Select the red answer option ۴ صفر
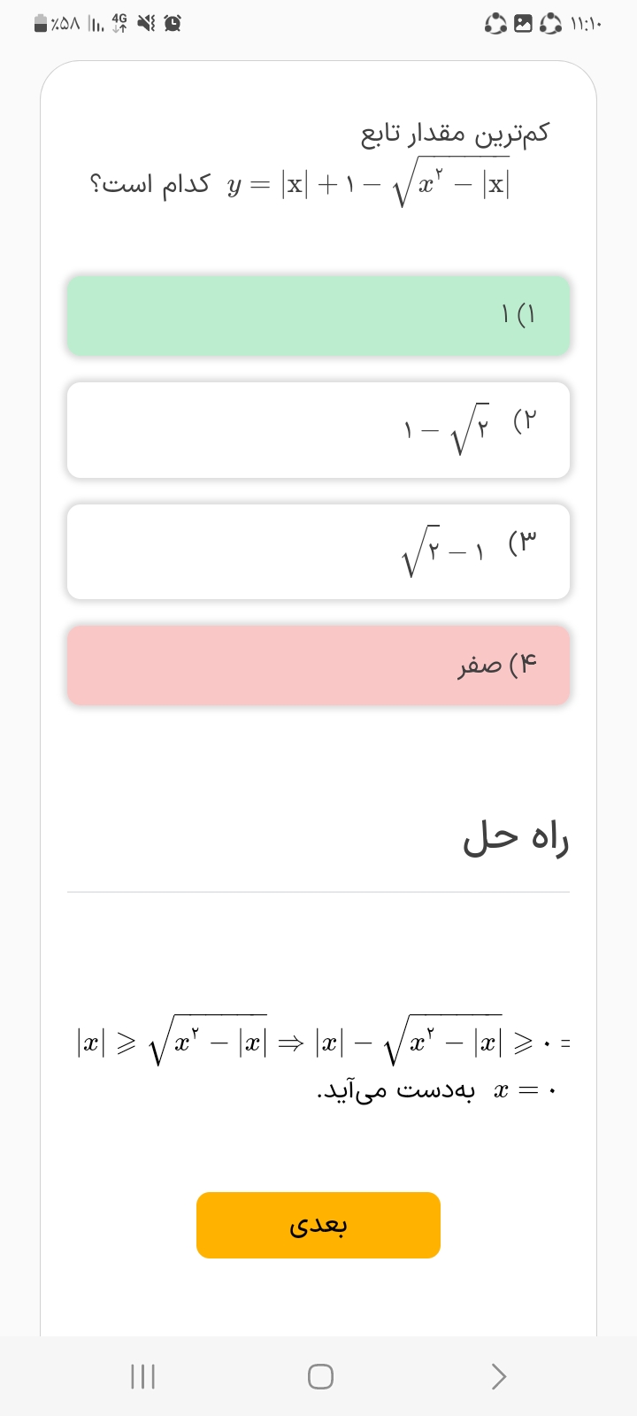The height and width of the screenshot is (1416, 637). pyautogui.click(x=318, y=666)
